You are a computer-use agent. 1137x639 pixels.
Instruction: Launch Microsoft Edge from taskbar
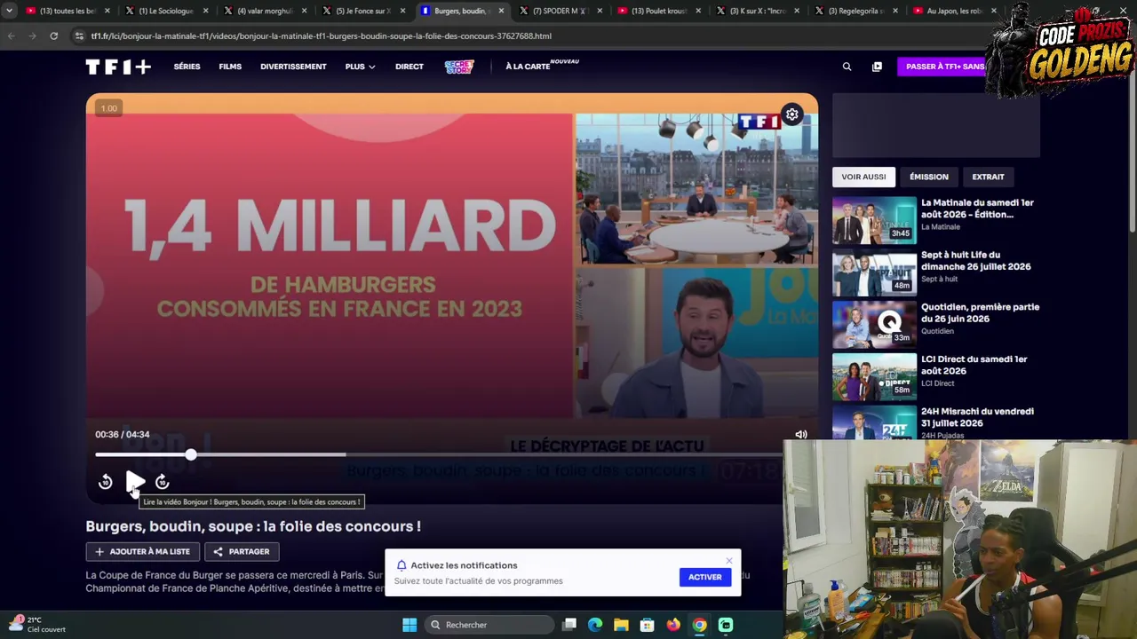(595, 625)
